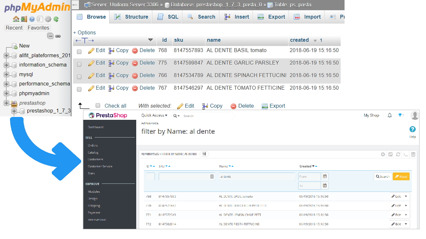Switch to the Structure tab
The width and height of the screenshot is (426, 239).
tap(131, 17)
